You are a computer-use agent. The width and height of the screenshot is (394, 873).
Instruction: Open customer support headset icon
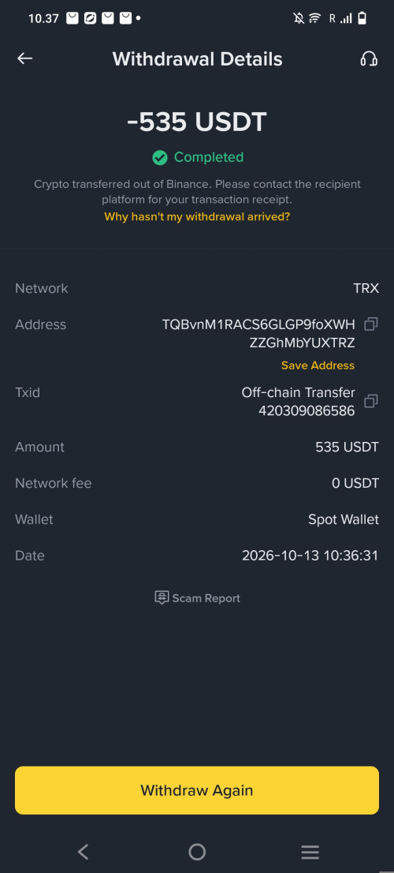369,58
